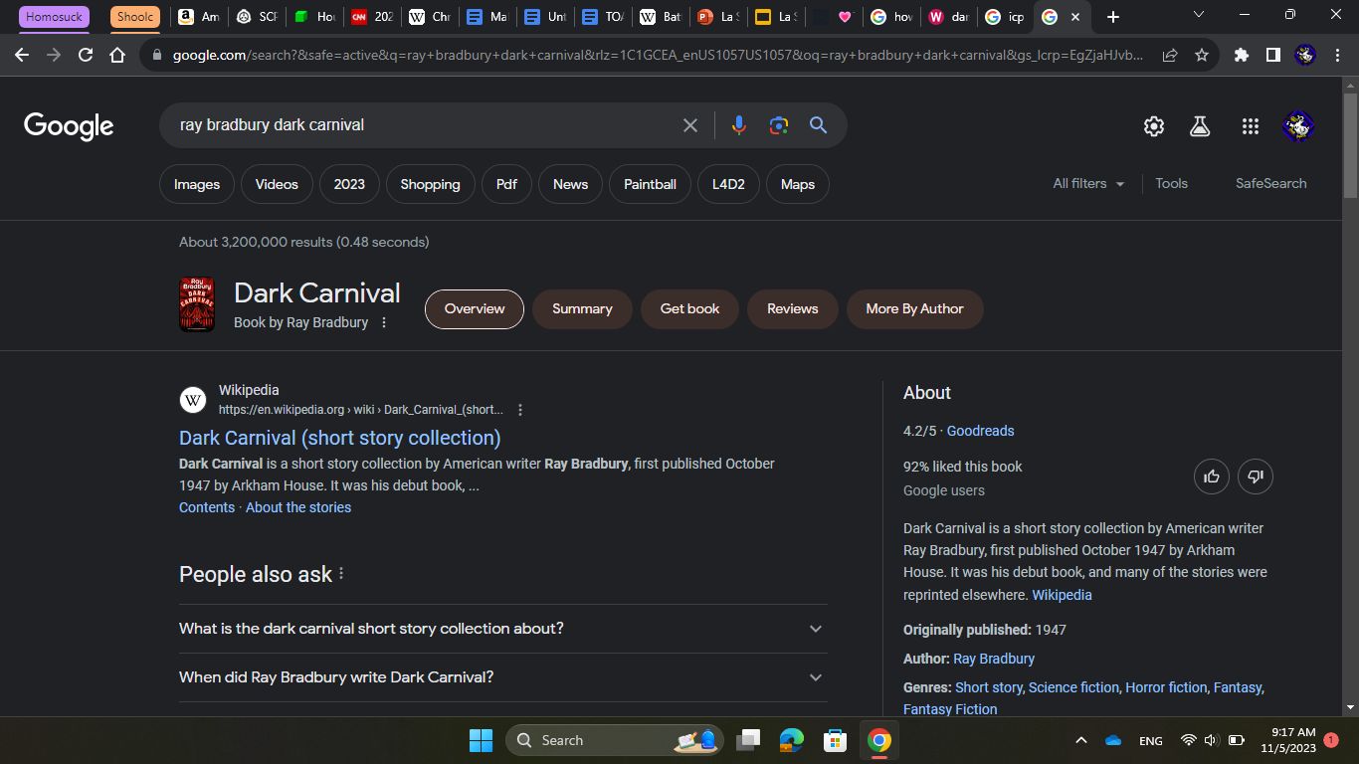Open Search Labs flask icon

pos(1200,126)
